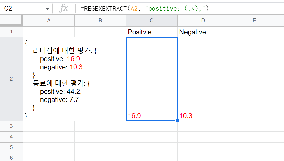Select column A header
The height and width of the screenshot is (161, 284).
[x=49, y=21]
